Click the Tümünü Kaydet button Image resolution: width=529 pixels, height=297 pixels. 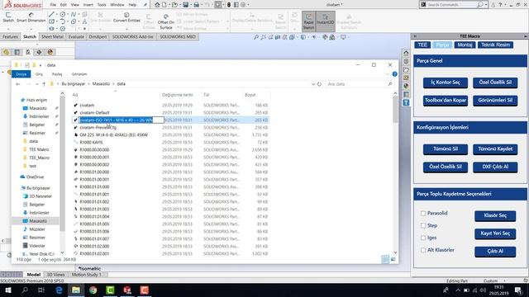point(495,149)
